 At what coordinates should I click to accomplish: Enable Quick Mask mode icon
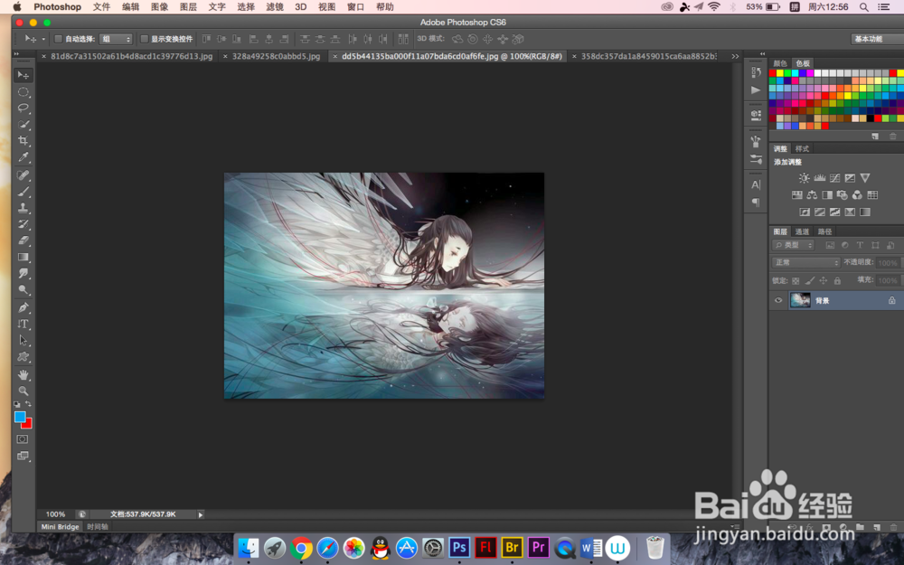23,439
